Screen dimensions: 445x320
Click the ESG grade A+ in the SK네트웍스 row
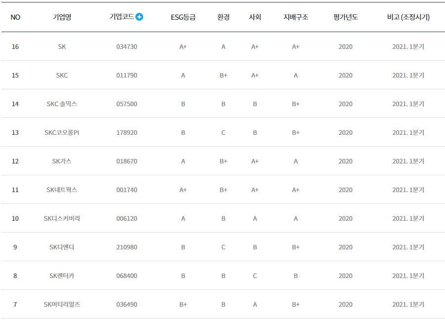click(183, 190)
